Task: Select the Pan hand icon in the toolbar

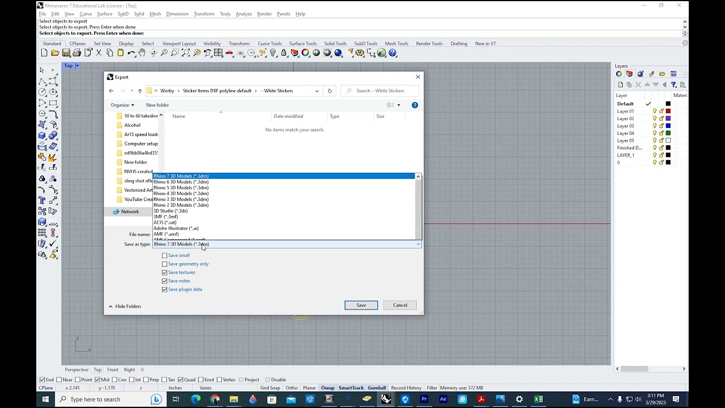Action: 142,53
